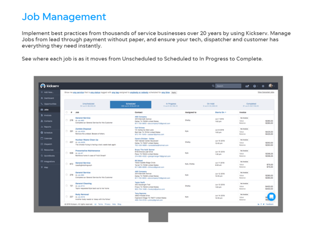
Task: Click the Privacy footer link
Action: coord(108,204)
